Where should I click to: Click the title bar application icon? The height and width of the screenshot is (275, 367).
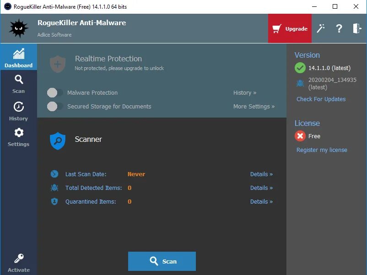[7, 6]
